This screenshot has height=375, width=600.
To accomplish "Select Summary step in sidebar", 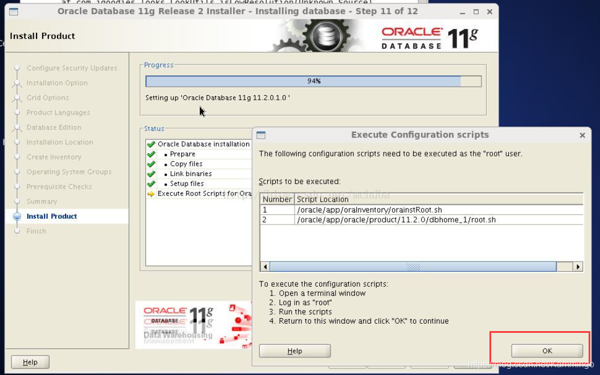I will coord(42,202).
